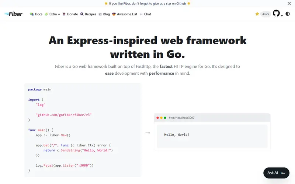Open the Chat link
The image size is (295, 184).
(x=145, y=14)
